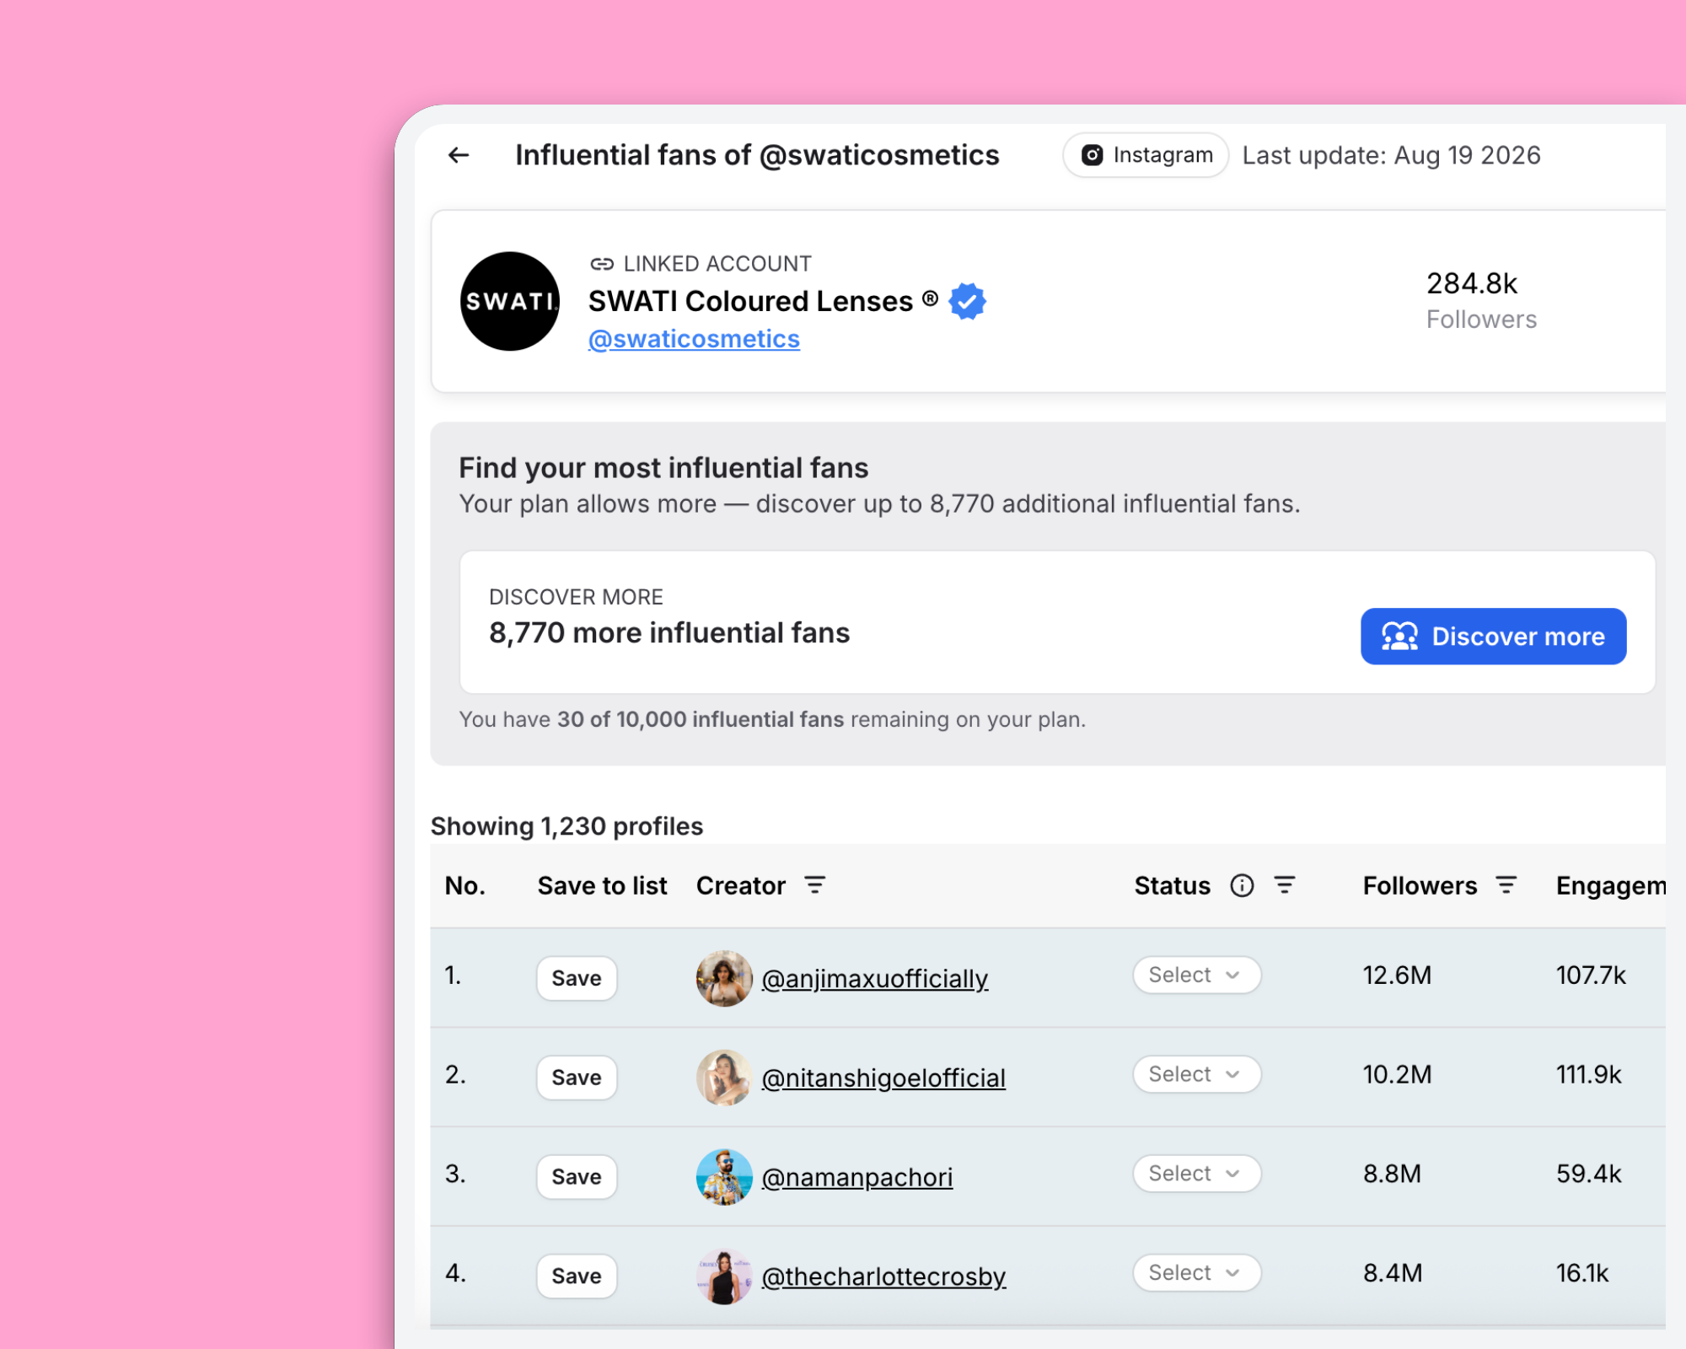Open the Status column filter icon
The width and height of the screenshot is (1686, 1349).
point(1284,885)
